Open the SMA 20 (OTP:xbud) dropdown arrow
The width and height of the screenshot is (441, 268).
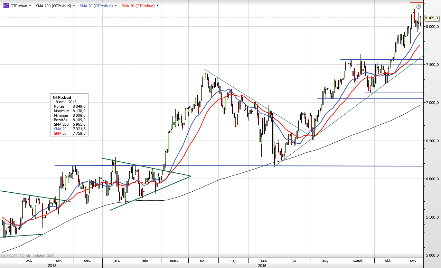point(115,6)
